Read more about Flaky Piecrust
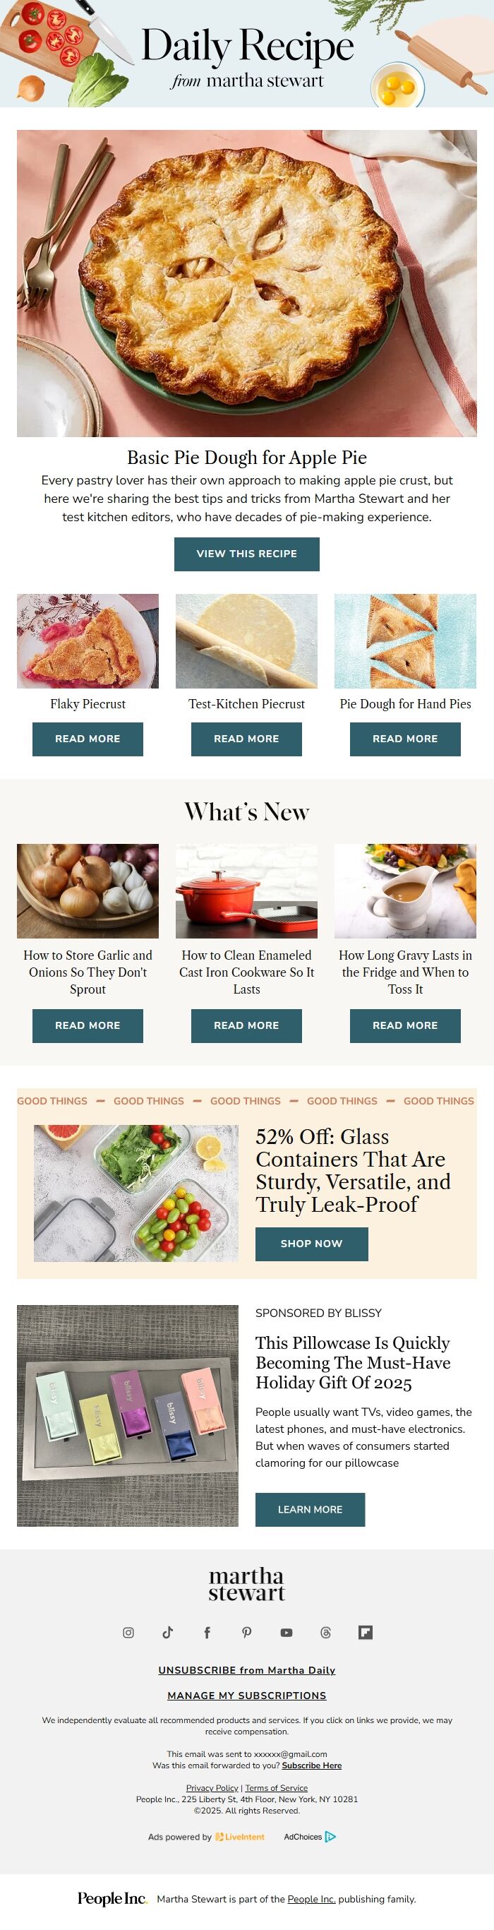This screenshot has height=1930, width=494. [x=88, y=739]
